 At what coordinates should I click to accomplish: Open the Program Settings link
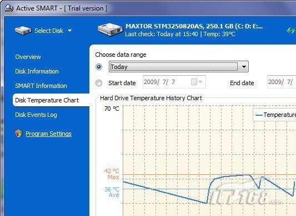coord(48,134)
